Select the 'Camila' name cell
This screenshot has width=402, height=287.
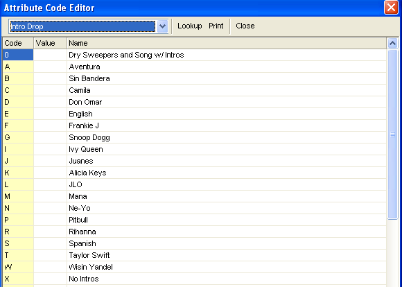click(227, 90)
